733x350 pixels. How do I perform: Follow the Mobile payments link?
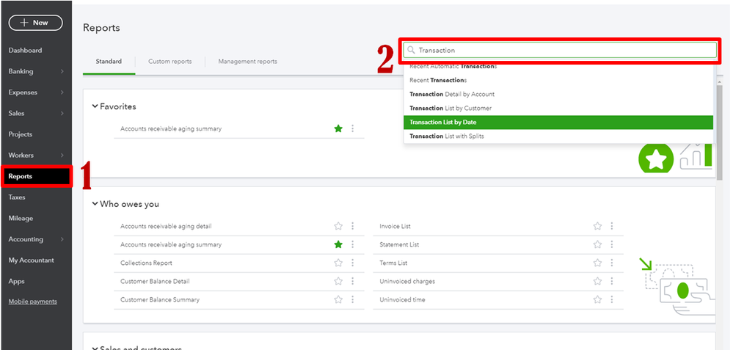[x=33, y=302]
